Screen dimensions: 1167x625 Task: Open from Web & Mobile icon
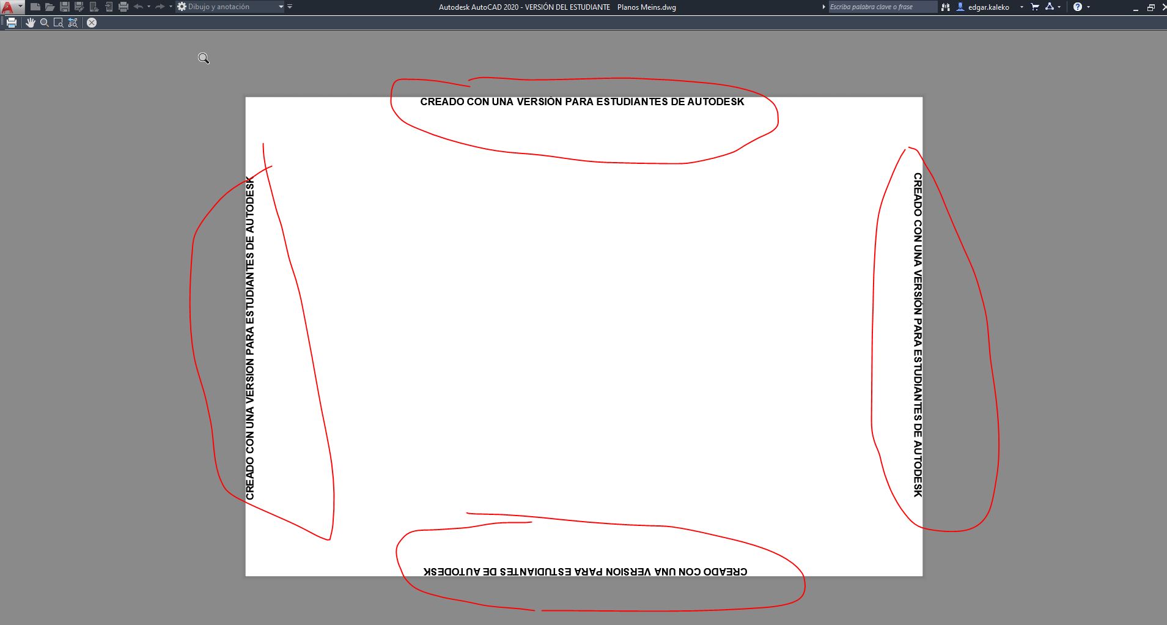coord(94,7)
